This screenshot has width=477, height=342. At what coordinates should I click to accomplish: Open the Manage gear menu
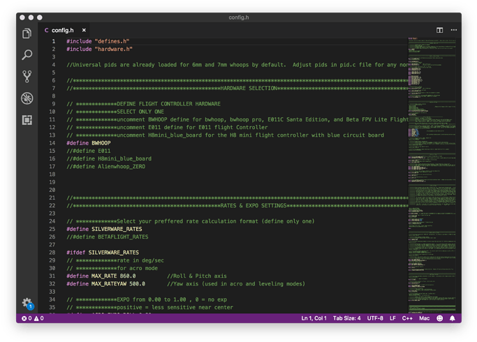(27, 303)
